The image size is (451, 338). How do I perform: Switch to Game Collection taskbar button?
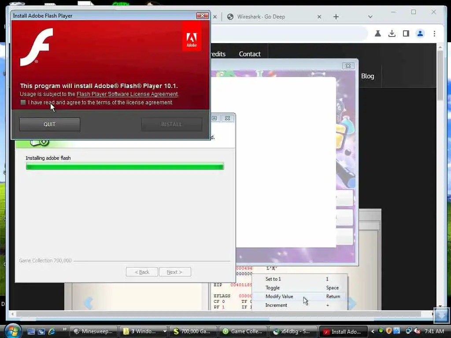click(x=243, y=331)
